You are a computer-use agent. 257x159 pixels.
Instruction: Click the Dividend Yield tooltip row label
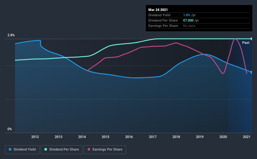pyautogui.click(x=159, y=15)
